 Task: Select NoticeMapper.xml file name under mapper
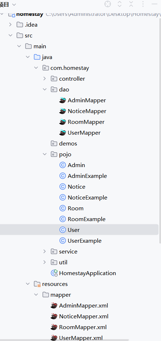point(84,316)
